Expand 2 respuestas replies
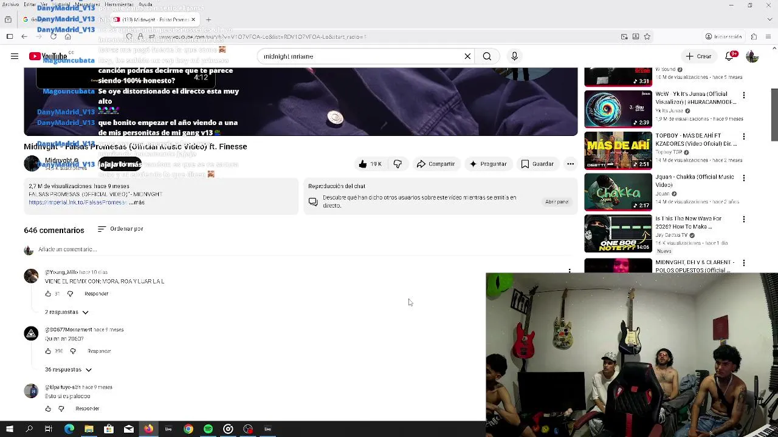Screen dimensions: 778x437 pyautogui.click(x=66, y=312)
